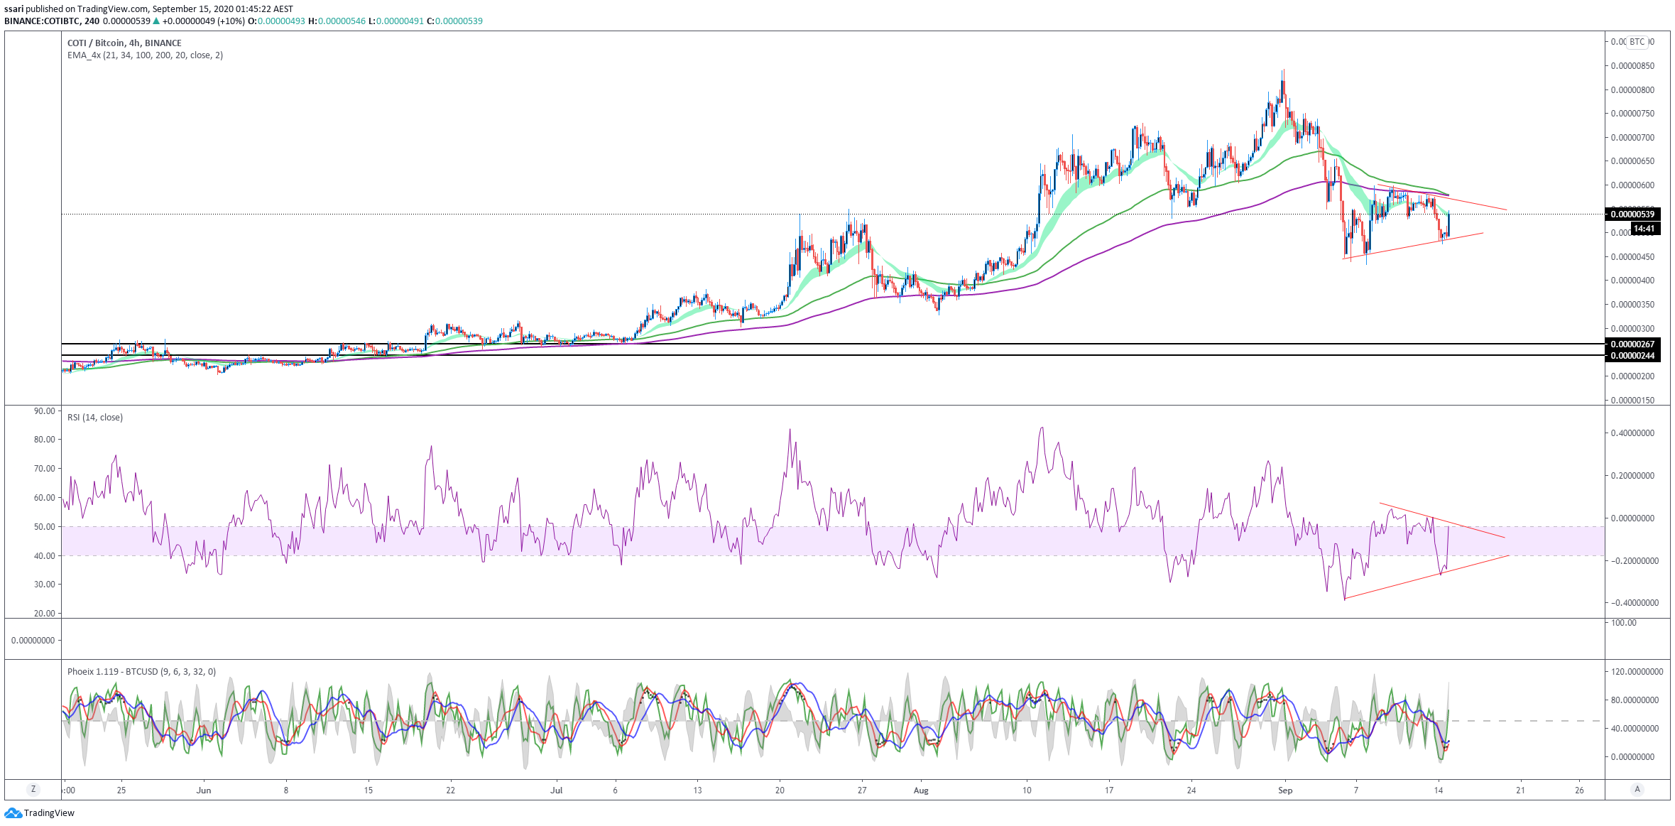
Task: Click the RSI (14, close) indicator label
Action: (95, 417)
